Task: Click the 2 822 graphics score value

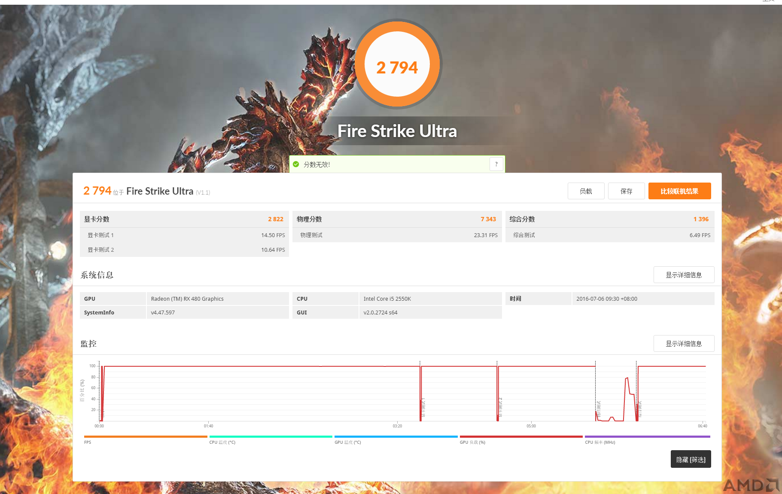Action: pyautogui.click(x=276, y=219)
